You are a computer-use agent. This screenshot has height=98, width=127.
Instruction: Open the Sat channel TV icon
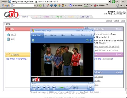pyautogui.click(x=8, y=39)
